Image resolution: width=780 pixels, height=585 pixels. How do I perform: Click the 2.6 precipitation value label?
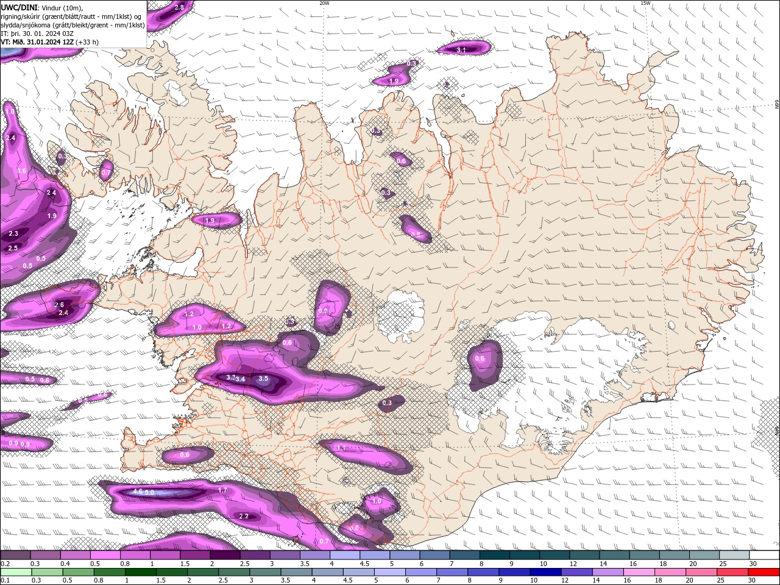59,305
